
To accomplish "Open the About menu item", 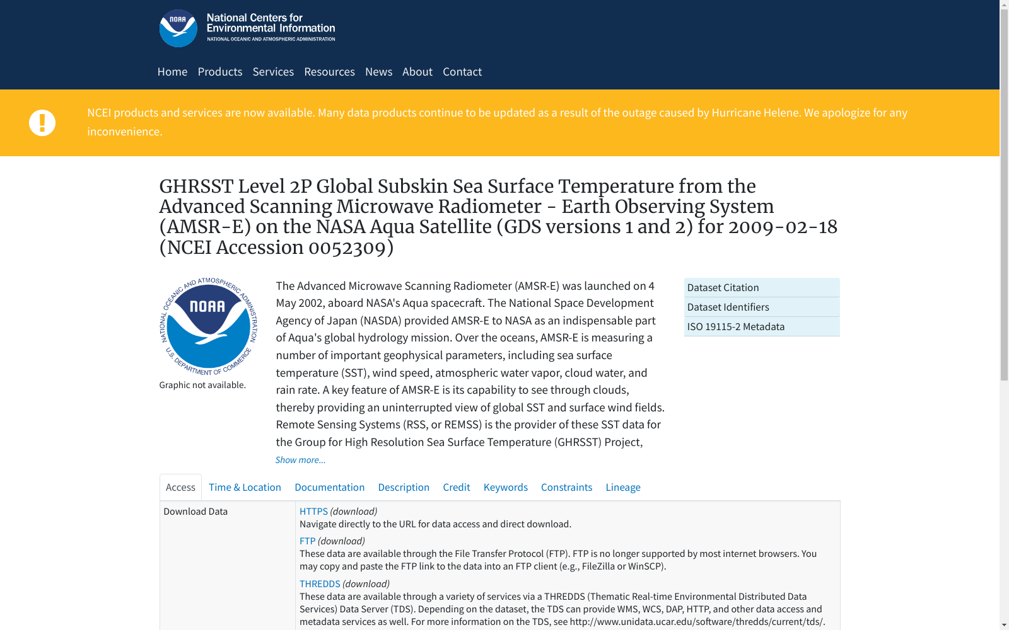I will (x=417, y=72).
